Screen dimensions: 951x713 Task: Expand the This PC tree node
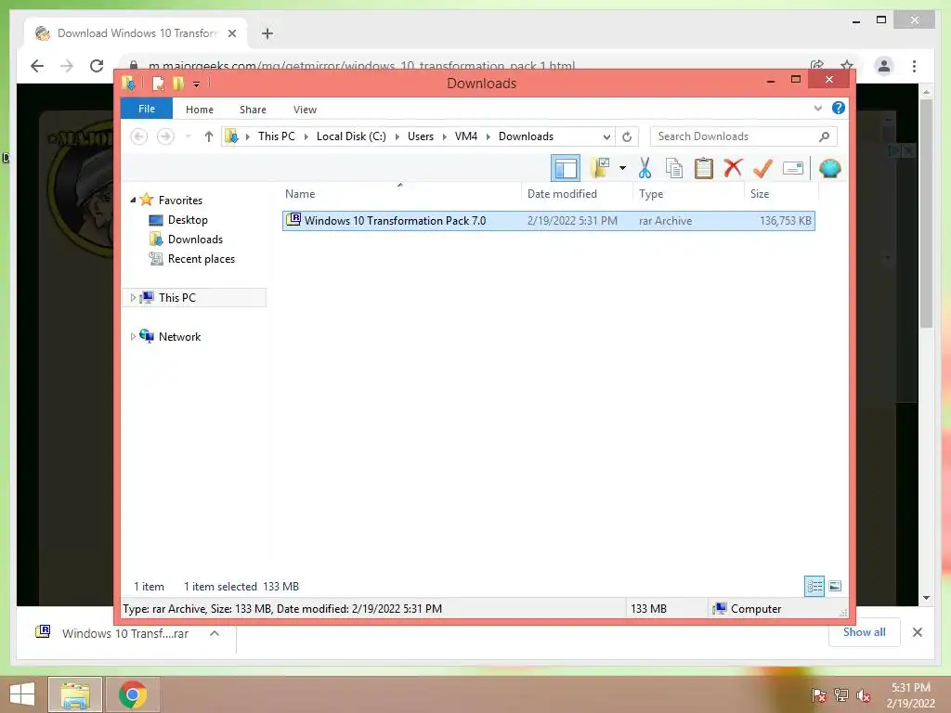click(133, 298)
